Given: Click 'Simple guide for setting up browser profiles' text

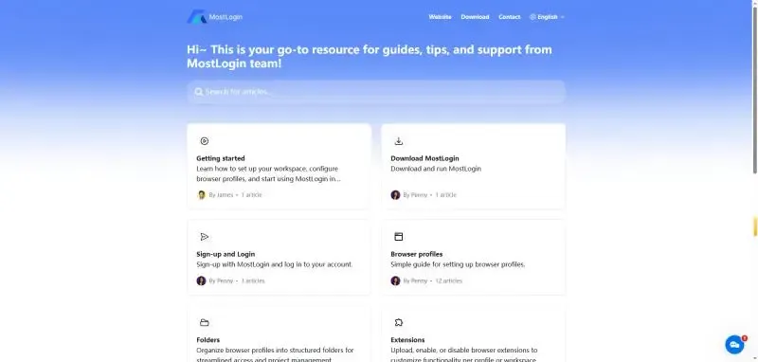Looking at the screenshot, I should click(458, 264).
